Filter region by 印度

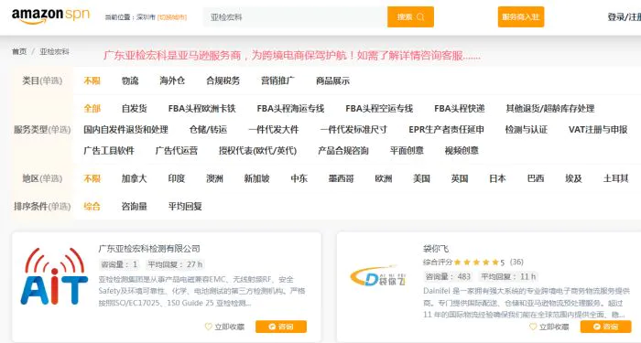(x=177, y=178)
